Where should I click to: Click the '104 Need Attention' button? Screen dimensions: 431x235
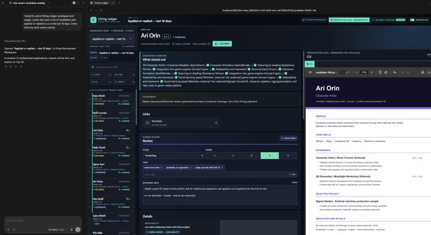point(389,20)
